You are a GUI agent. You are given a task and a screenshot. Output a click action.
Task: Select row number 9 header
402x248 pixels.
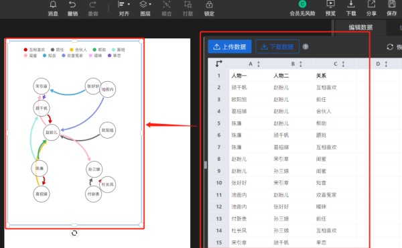[218, 171]
